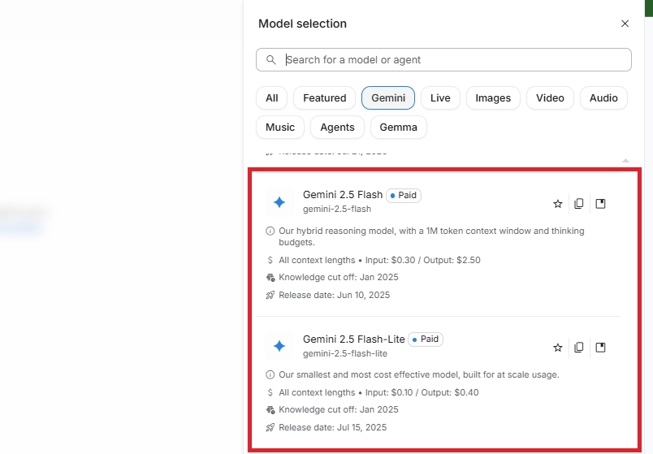Viewport: 653px width, 454px height.
Task: Click the Paid badge on Gemini 2.5 Flash-Lite
Action: [426, 339]
